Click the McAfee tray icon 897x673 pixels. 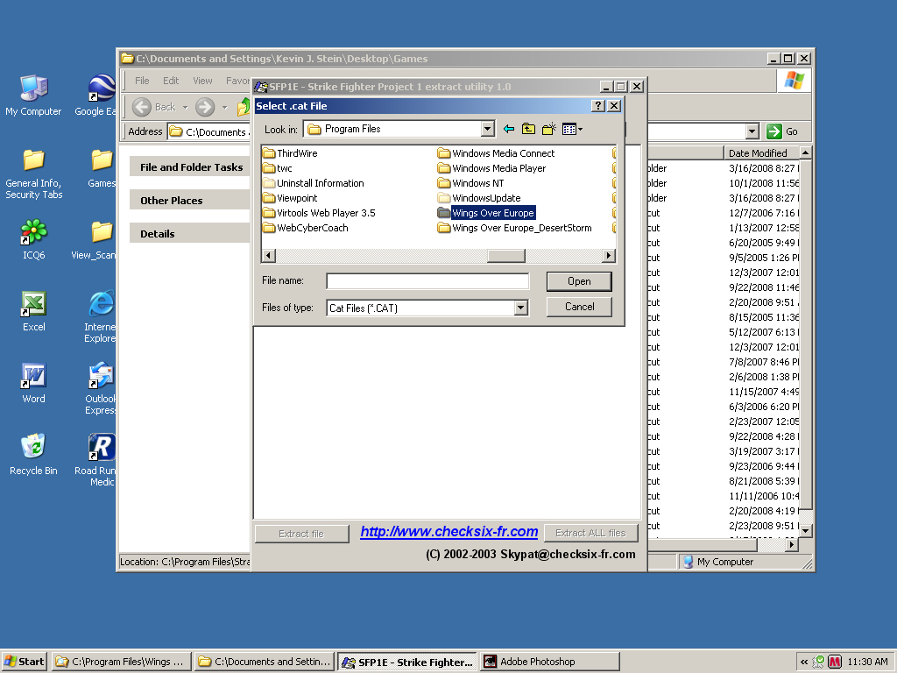pyautogui.click(x=835, y=662)
